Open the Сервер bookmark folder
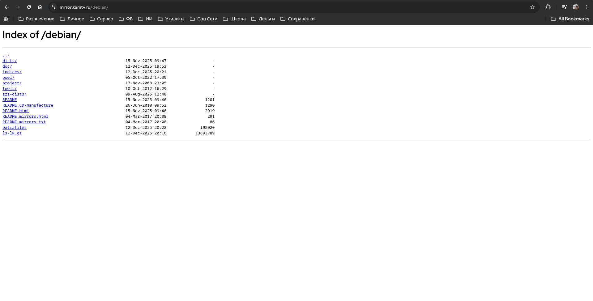The image size is (593, 301). (101, 19)
